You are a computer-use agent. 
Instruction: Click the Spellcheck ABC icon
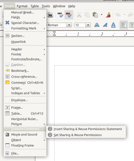[x=60, y=15]
